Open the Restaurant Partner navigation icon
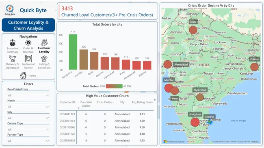This screenshot has width=264, height=148. click(28, 59)
